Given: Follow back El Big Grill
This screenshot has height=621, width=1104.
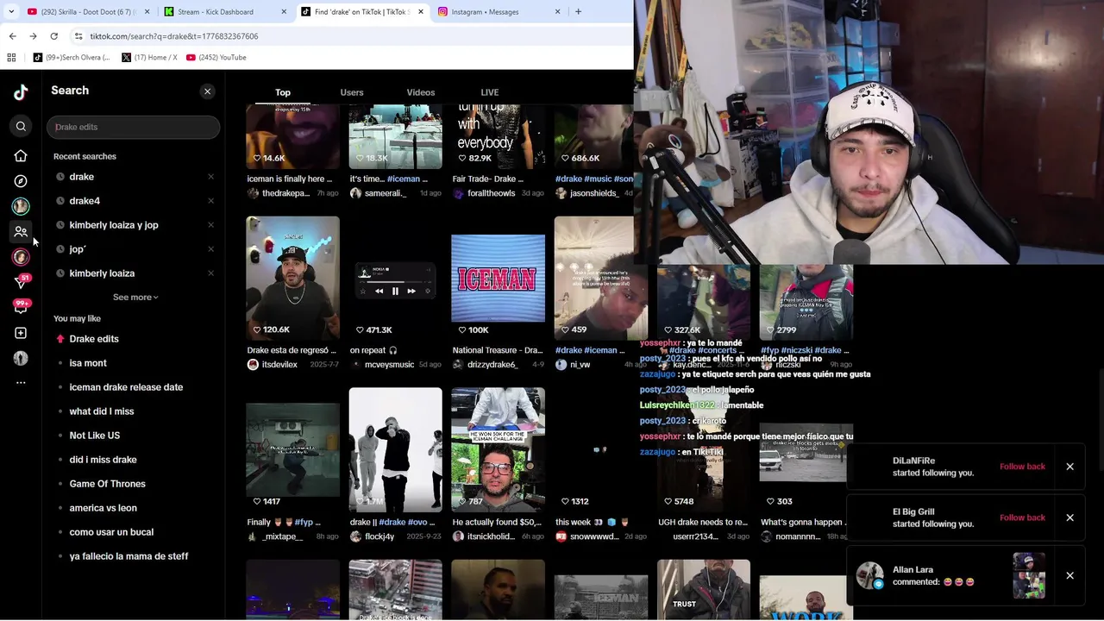Looking at the screenshot, I should [1022, 517].
